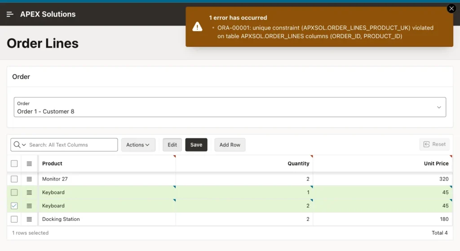Expand the Order select list
The width and height of the screenshot is (460, 251).
point(230,107)
